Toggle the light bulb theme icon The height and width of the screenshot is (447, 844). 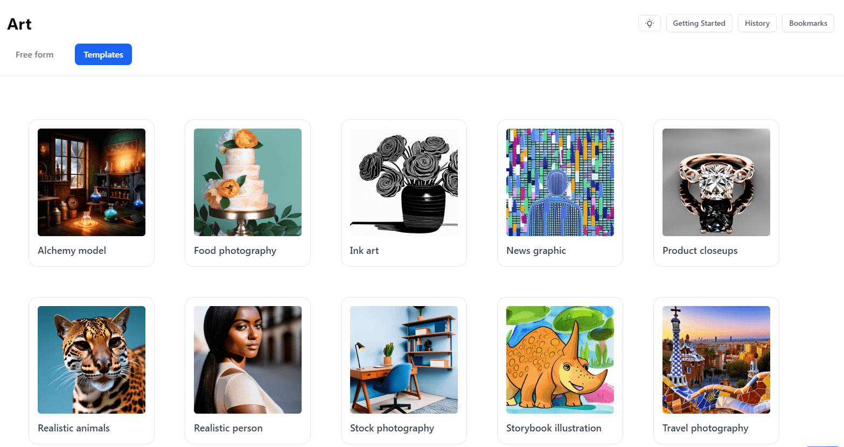[x=650, y=23]
